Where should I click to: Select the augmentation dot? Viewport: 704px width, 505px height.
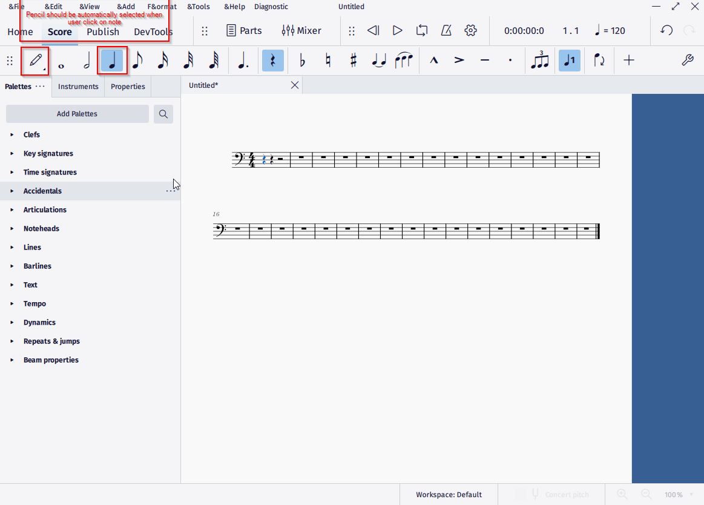242,61
